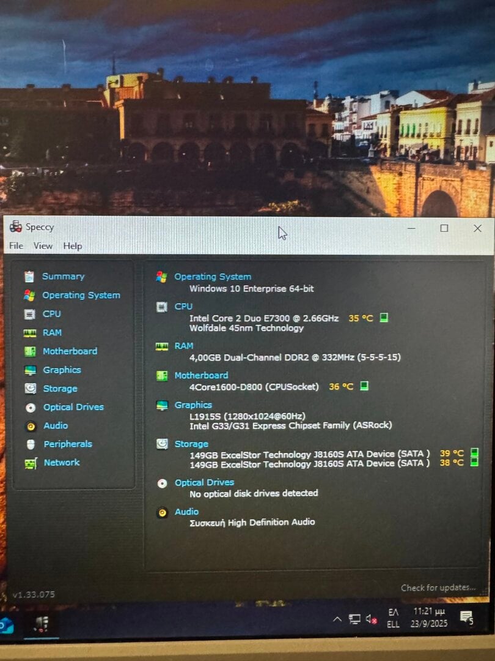Click the sidebar RAM stick icon
The height and width of the screenshot is (661, 495).
click(x=29, y=333)
